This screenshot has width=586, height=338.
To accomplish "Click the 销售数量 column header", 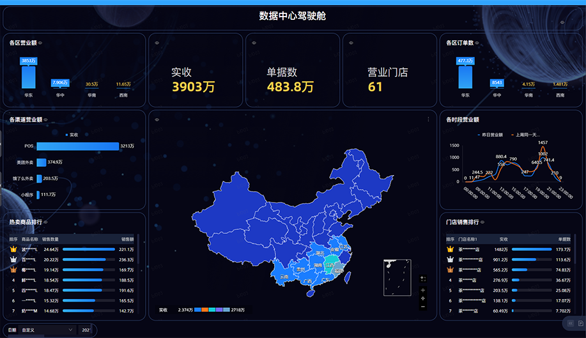I will pyautogui.click(x=50, y=239).
